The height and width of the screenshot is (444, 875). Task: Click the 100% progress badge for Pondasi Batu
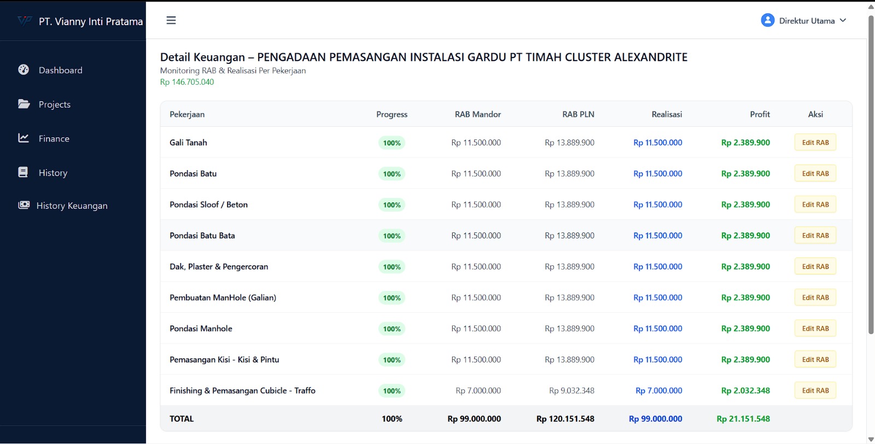[392, 174]
